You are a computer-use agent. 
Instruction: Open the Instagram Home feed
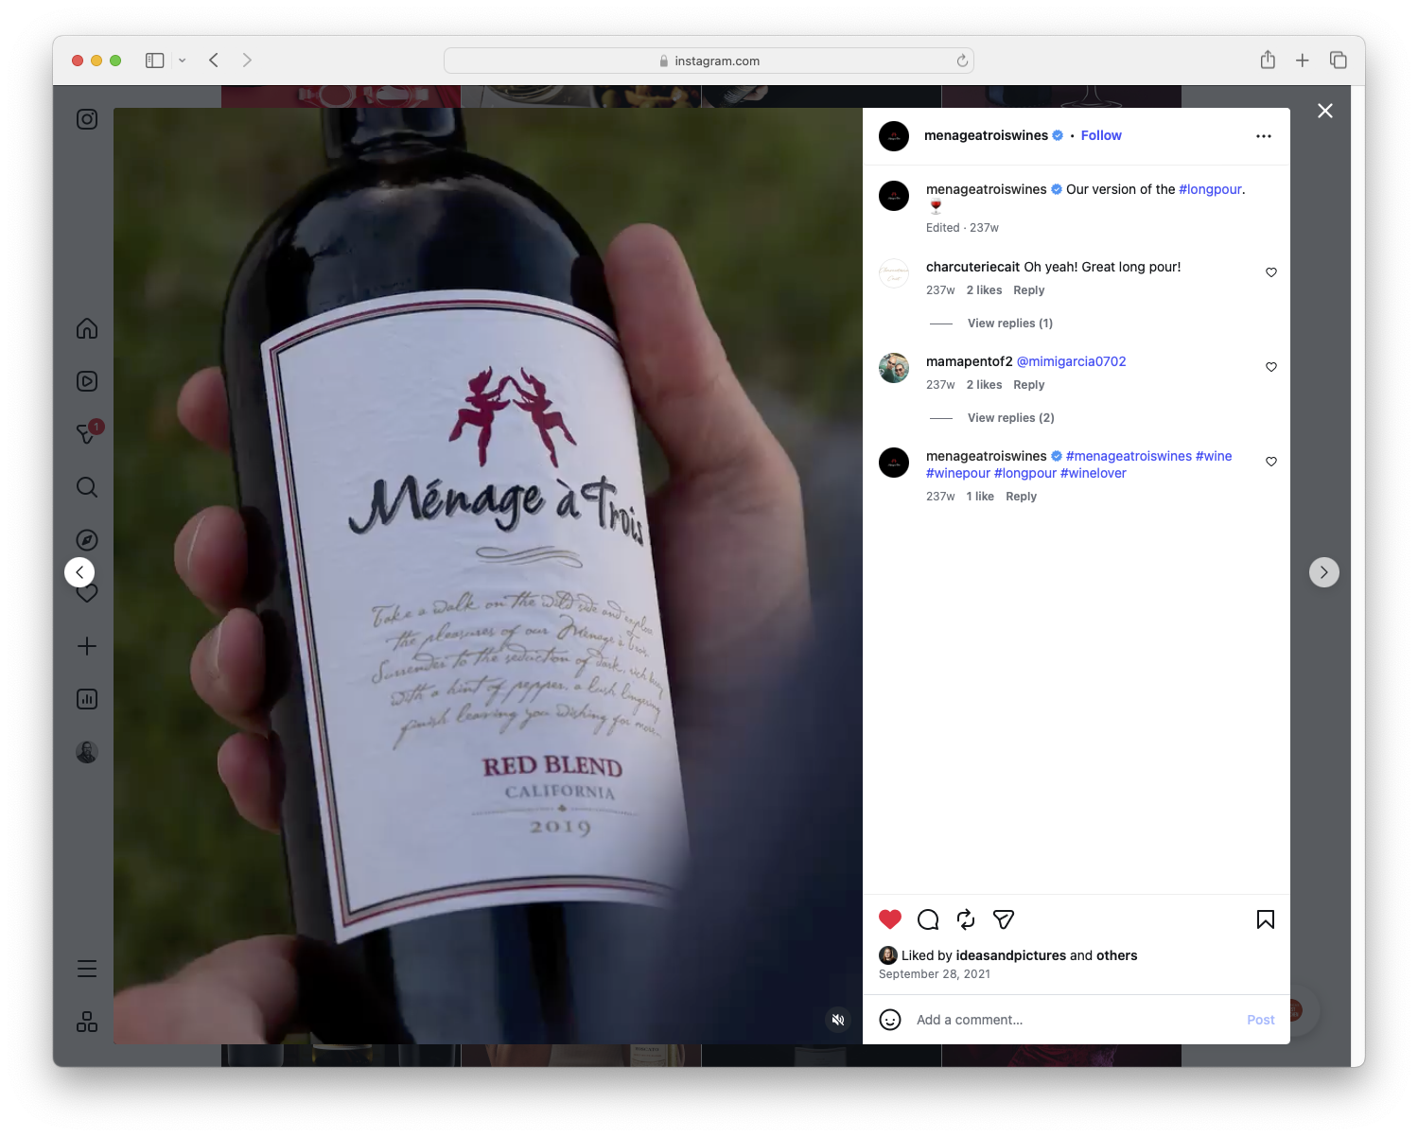coord(86,328)
